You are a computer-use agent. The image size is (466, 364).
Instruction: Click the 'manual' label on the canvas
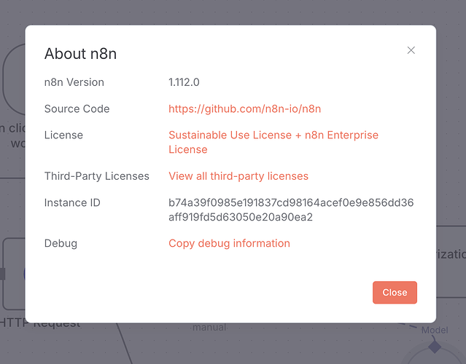click(209, 328)
